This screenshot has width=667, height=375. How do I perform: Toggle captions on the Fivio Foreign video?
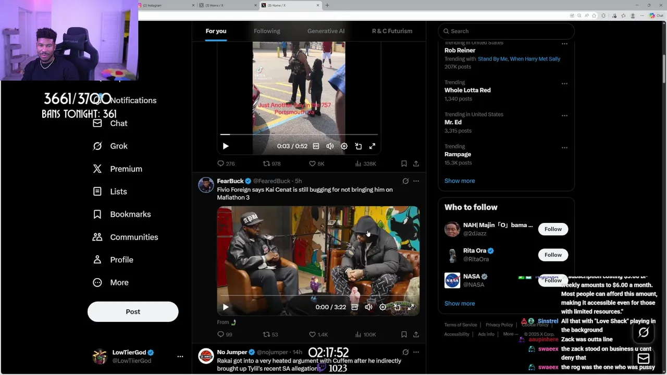[x=354, y=307]
